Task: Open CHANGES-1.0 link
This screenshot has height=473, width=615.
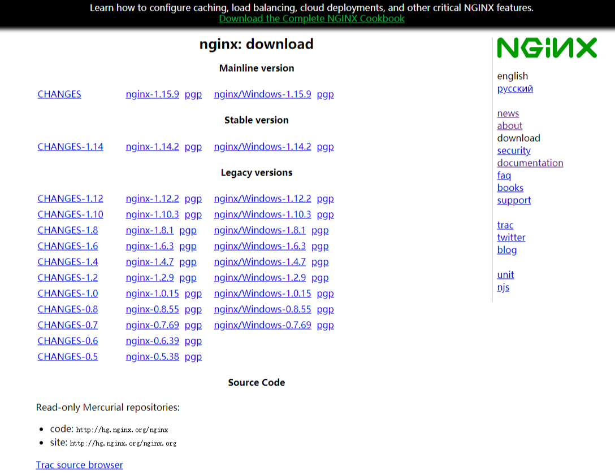Action: 67,294
